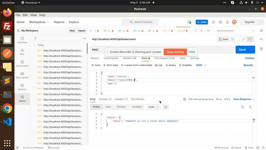This screenshot has width=266, height=150.
Task: Open the Workspaces dropdown
Action: click(39, 22)
